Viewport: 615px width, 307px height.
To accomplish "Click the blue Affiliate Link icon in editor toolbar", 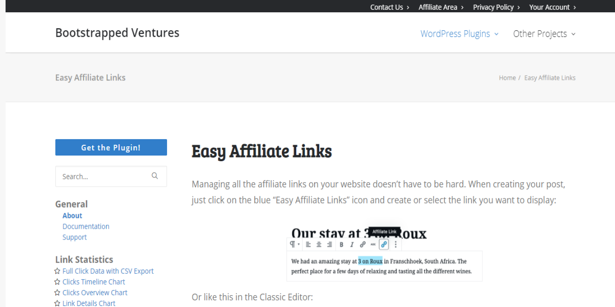I will pyautogui.click(x=384, y=244).
